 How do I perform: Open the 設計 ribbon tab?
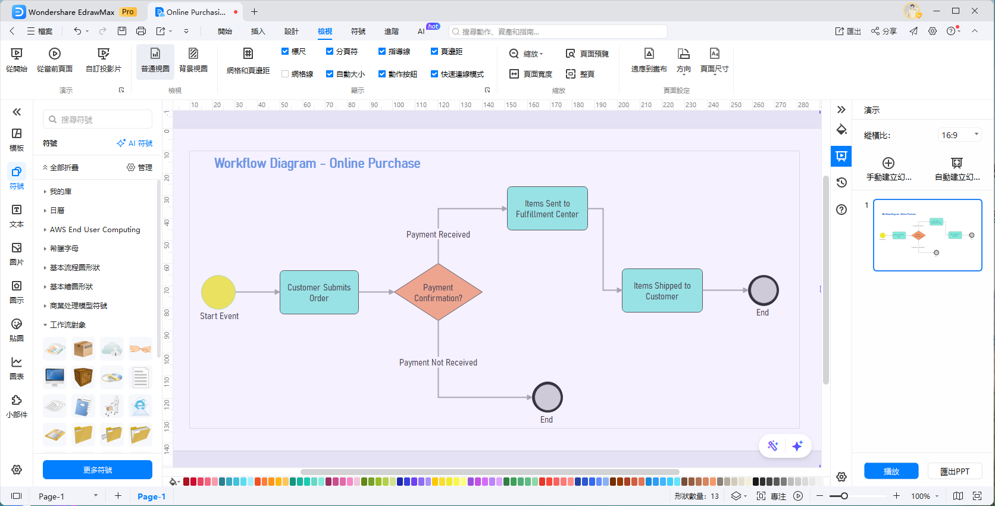point(291,32)
